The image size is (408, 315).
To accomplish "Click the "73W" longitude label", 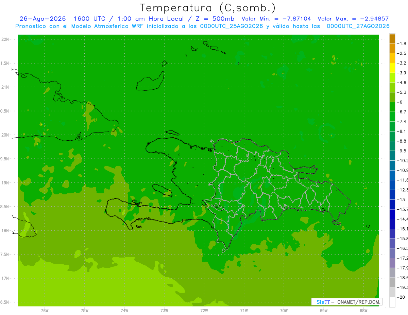I will pyautogui.click(x=164, y=311).
